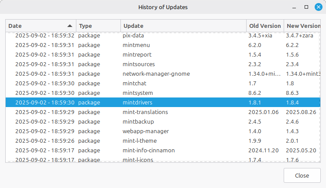Click new version 3.4.7+zara cell

tap(299, 35)
